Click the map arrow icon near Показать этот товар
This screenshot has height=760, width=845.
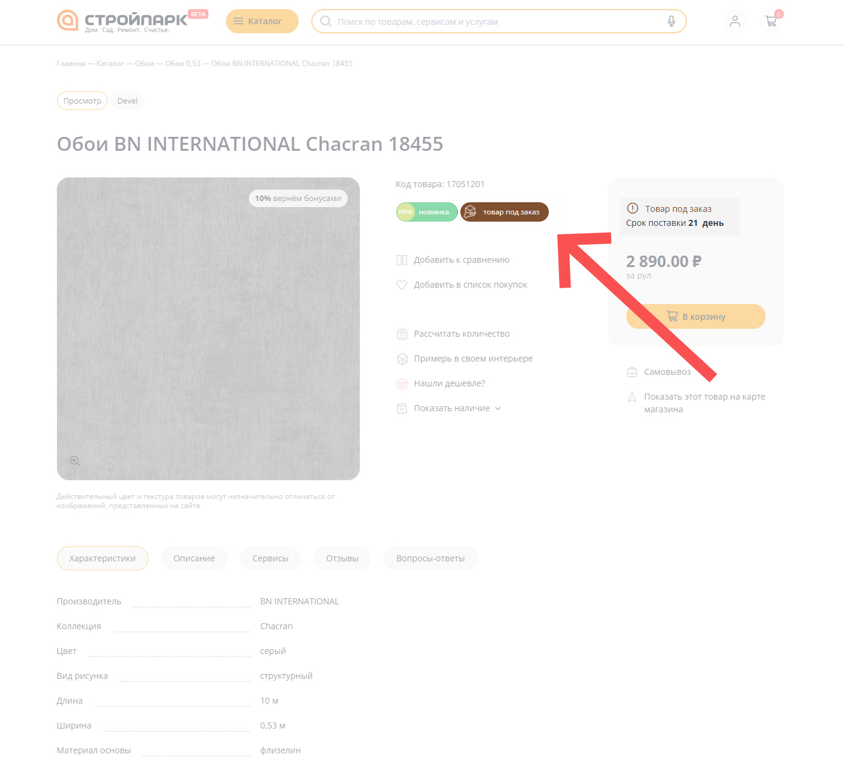coord(632,397)
